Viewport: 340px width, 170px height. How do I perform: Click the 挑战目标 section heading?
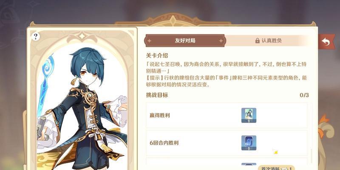click(157, 95)
